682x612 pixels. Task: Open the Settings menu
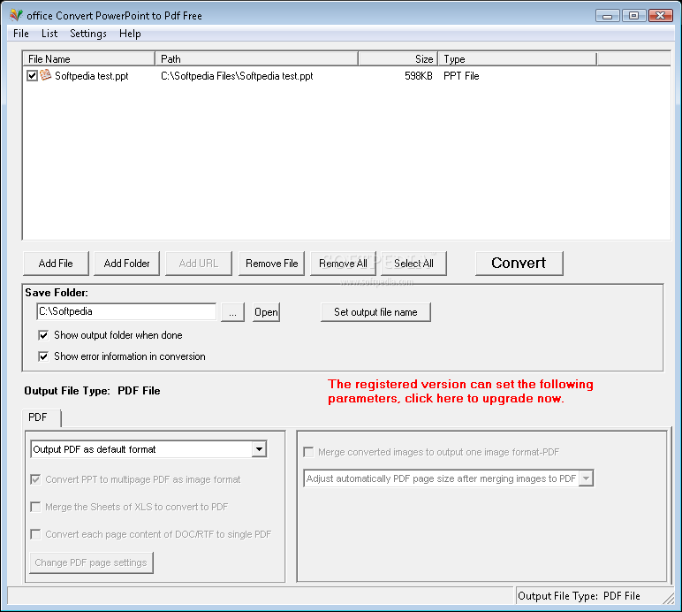[x=88, y=34]
